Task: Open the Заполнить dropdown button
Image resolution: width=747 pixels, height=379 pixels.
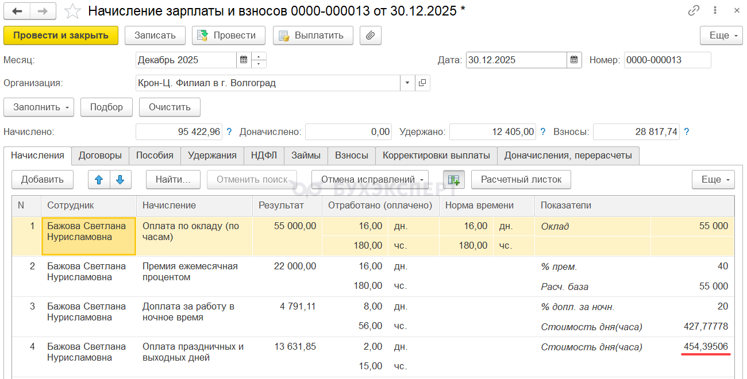Action: coord(38,107)
